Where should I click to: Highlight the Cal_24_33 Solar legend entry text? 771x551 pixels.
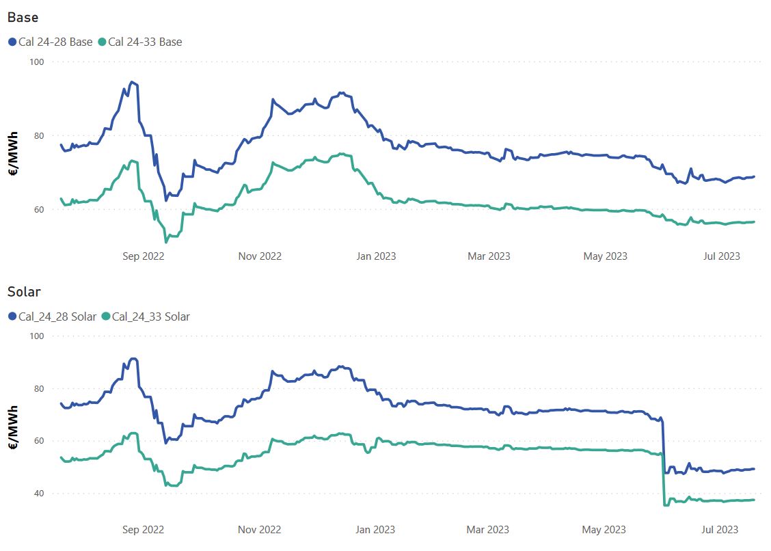[x=151, y=317]
